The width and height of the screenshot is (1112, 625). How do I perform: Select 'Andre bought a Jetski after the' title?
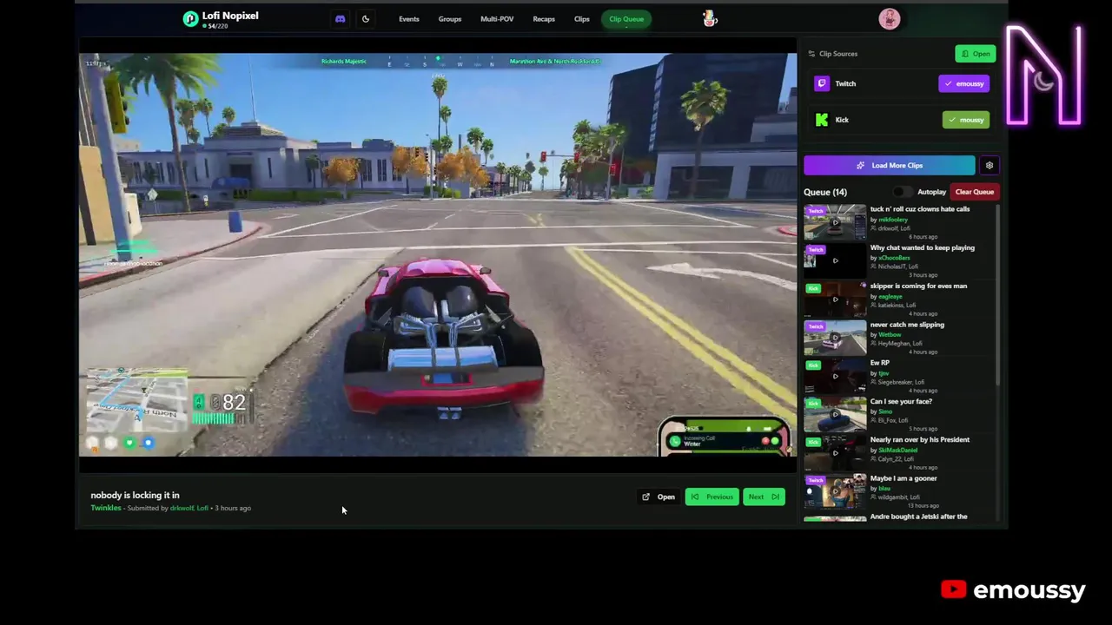point(918,516)
